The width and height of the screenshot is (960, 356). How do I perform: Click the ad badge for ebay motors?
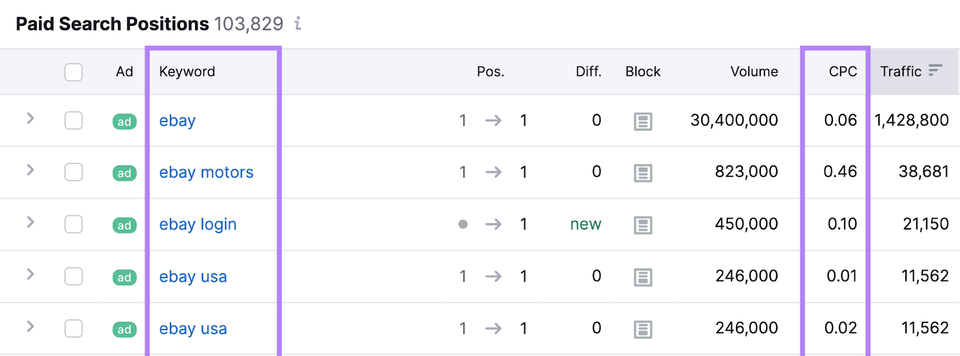pyautogui.click(x=124, y=173)
